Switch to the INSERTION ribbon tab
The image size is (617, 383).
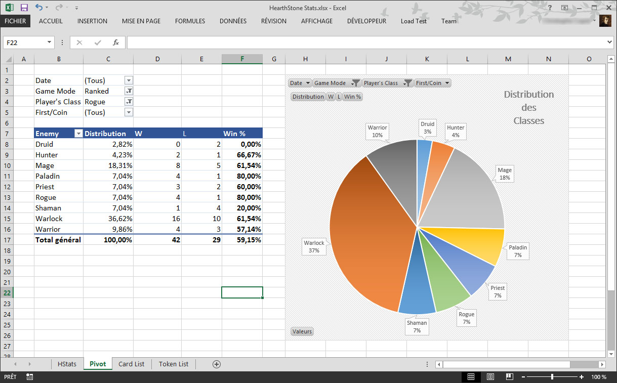coord(92,21)
